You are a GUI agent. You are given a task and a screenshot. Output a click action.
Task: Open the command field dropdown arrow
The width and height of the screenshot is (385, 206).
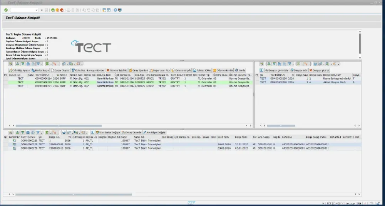pos(37,10)
